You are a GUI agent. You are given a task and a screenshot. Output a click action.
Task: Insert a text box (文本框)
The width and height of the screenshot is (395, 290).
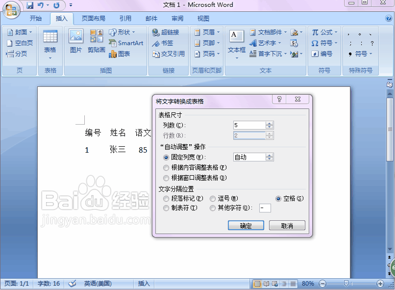click(x=237, y=44)
